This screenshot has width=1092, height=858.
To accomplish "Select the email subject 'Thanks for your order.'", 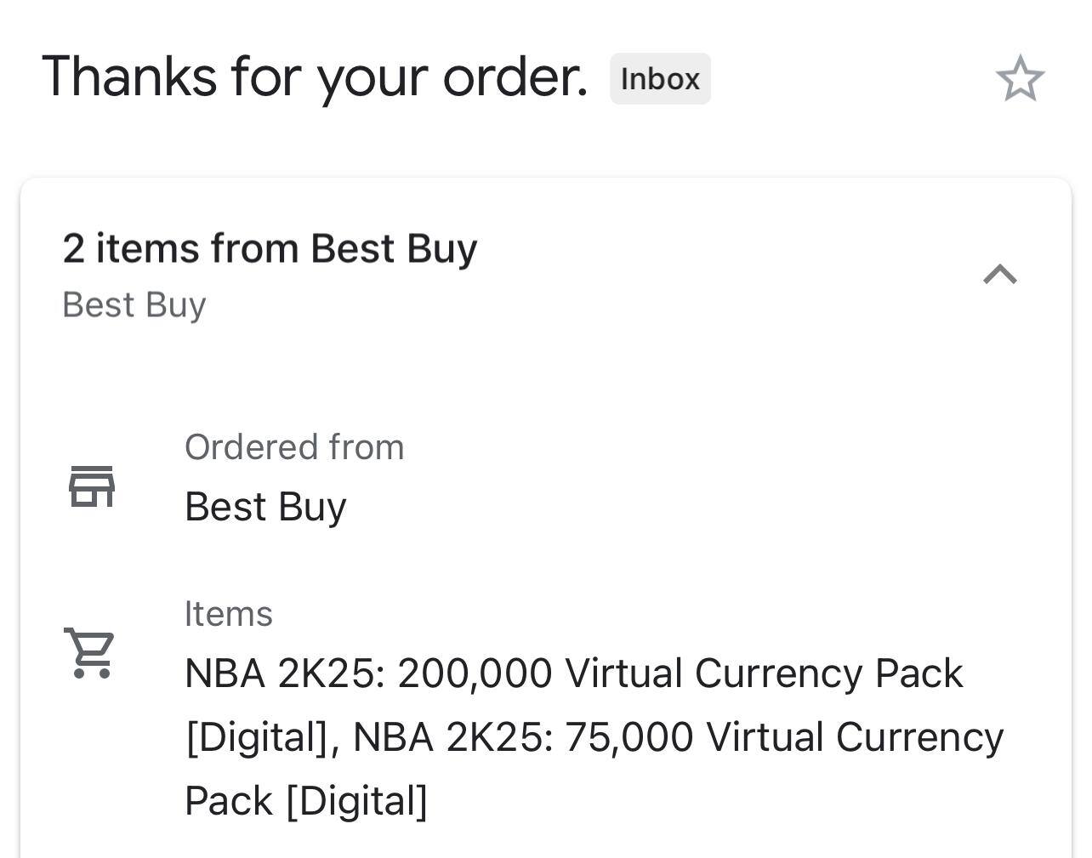I will pos(315,77).
